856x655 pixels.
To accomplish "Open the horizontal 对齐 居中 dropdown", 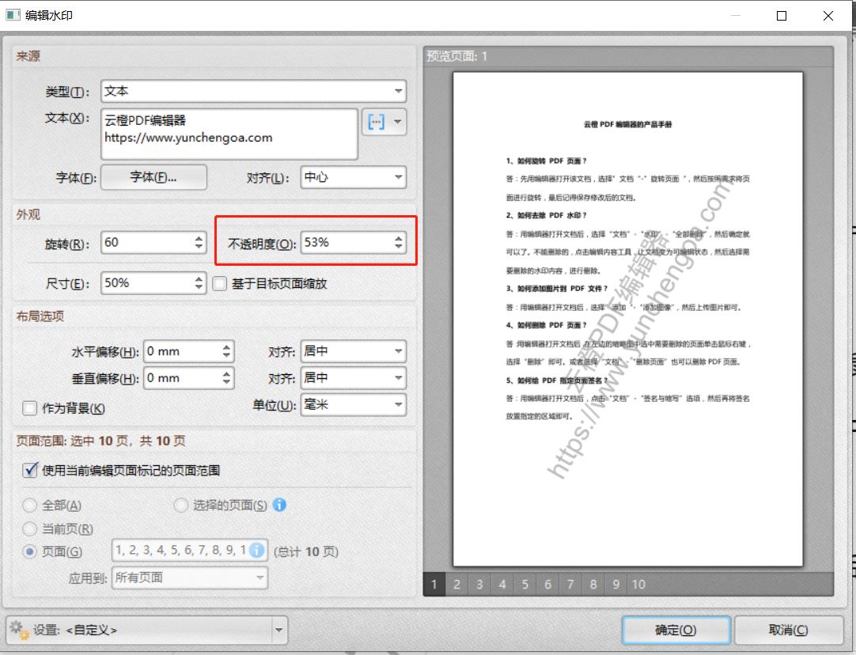I will 353,351.
